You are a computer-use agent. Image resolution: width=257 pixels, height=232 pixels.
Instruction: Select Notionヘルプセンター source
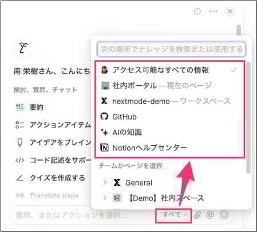point(169,148)
